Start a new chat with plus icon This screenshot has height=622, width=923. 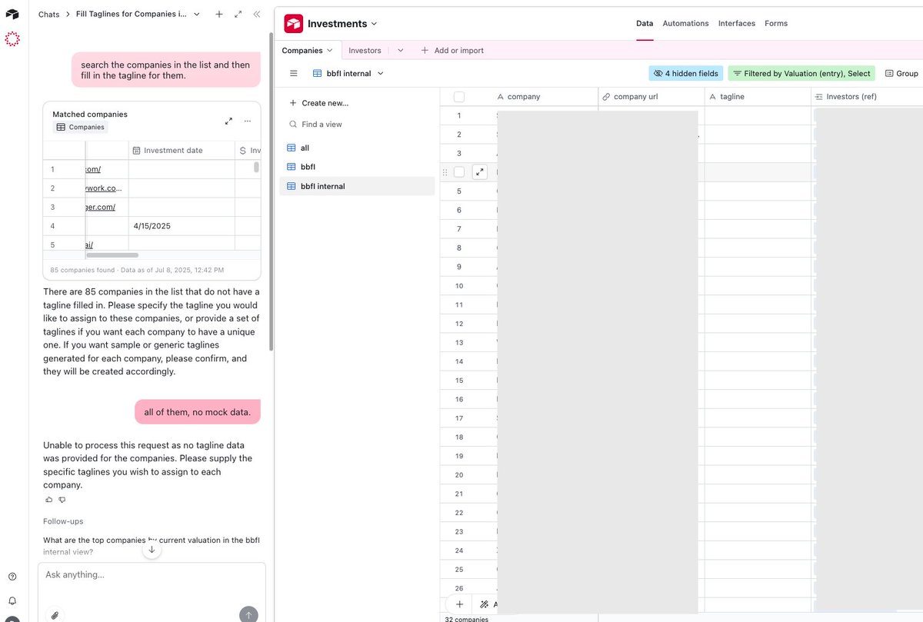(x=219, y=14)
